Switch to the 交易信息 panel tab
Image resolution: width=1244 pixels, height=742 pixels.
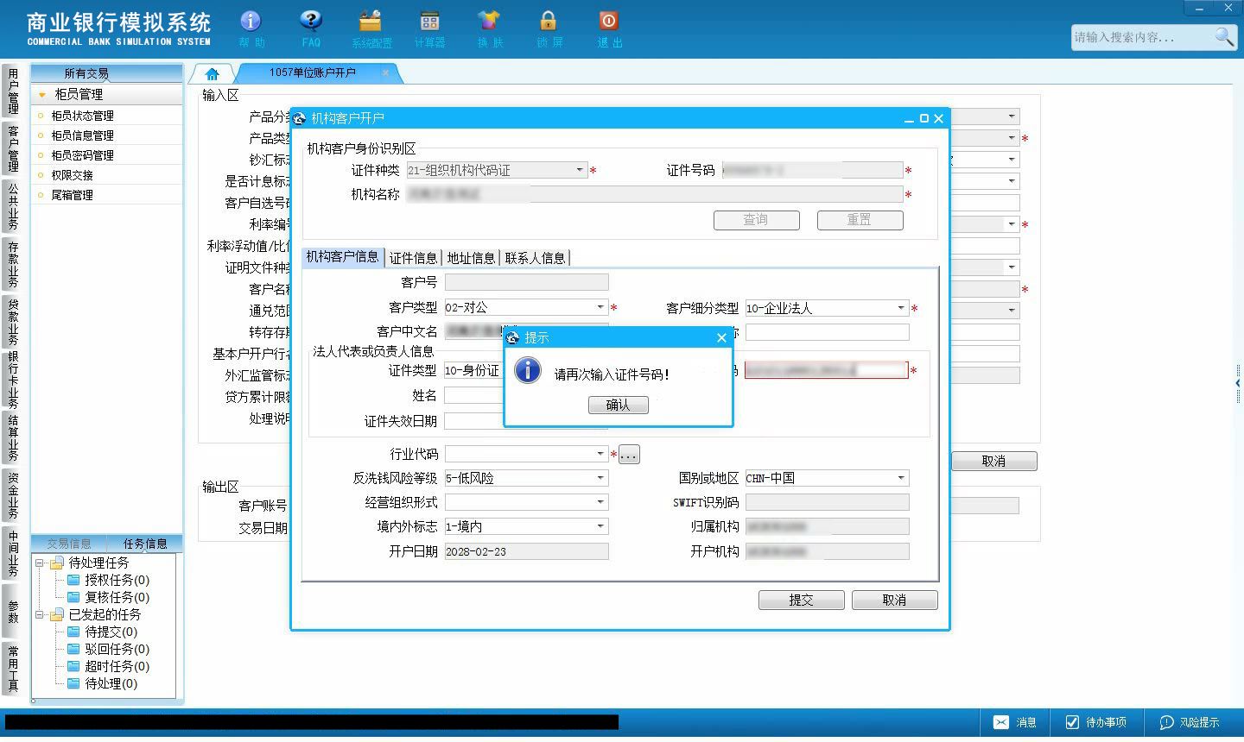coord(69,544)
